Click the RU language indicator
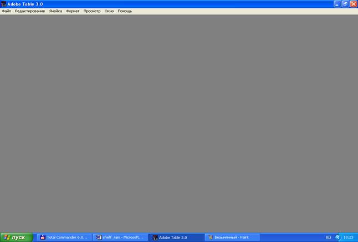Image resolution: width=358 pixels, height=242 pixels. tap(328, 237)
